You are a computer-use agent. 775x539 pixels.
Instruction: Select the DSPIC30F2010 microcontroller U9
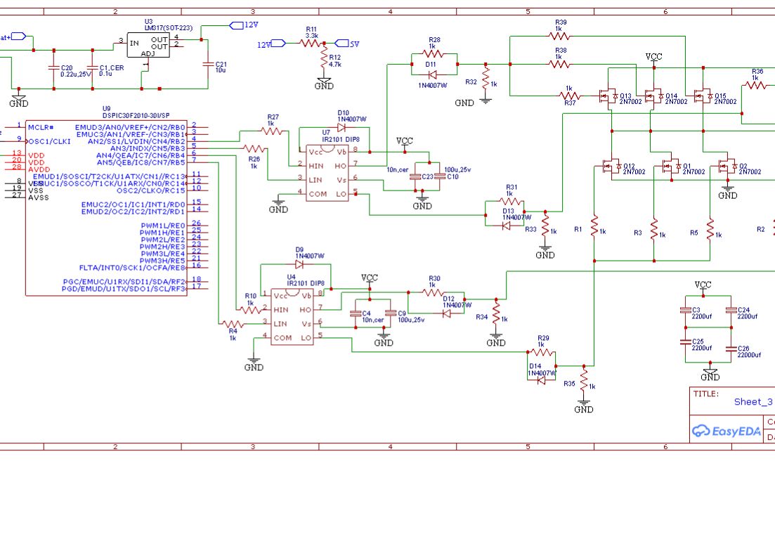coord(105,204)
